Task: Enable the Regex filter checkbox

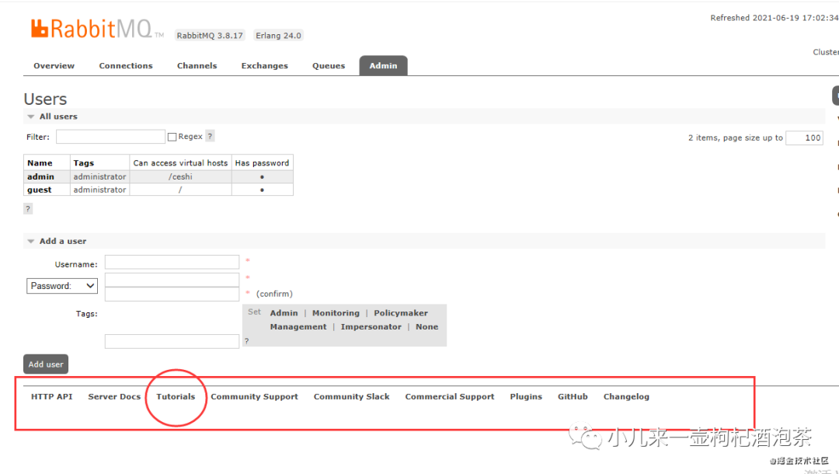Action: click(172, 137)
